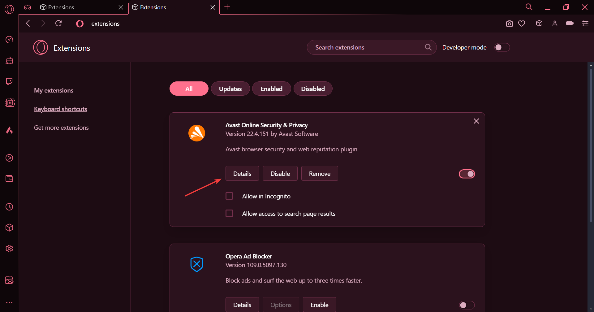The height and width of the screenshot is (312, 594).
Task: Open the wallet icon in sidebar
Action: (x=9, y=179)
